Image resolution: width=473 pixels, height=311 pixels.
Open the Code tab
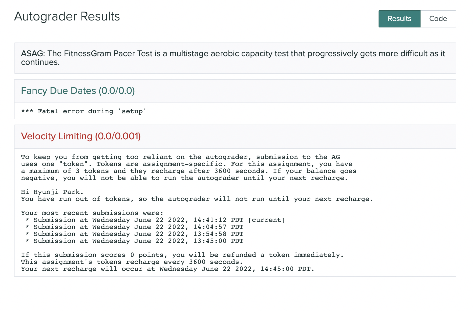click(x=438, y=19)
